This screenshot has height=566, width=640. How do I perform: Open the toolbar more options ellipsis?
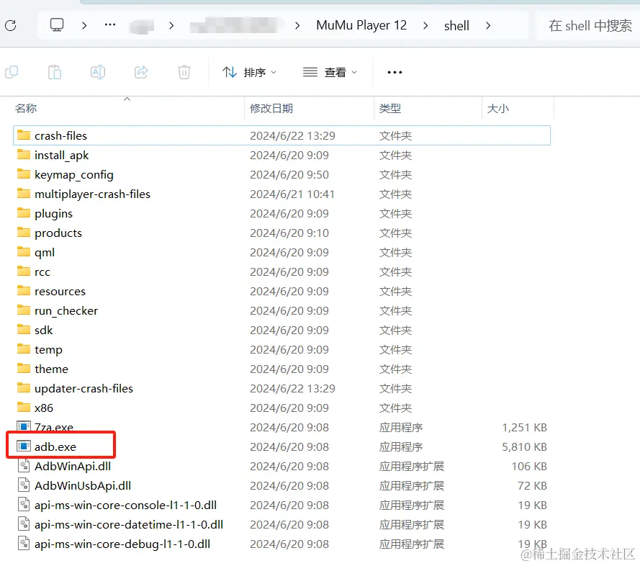(x=395, y=72)
